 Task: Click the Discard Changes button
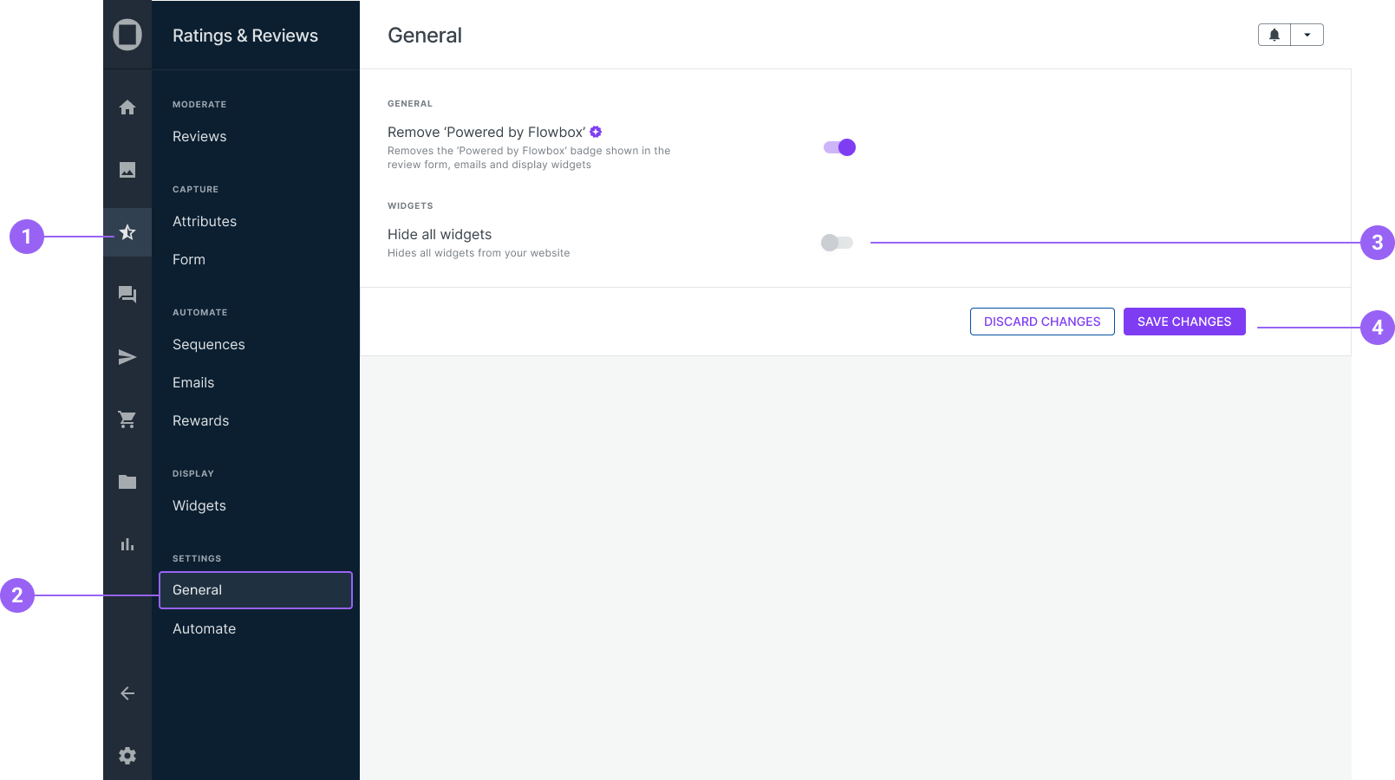tap(1042, 322)
